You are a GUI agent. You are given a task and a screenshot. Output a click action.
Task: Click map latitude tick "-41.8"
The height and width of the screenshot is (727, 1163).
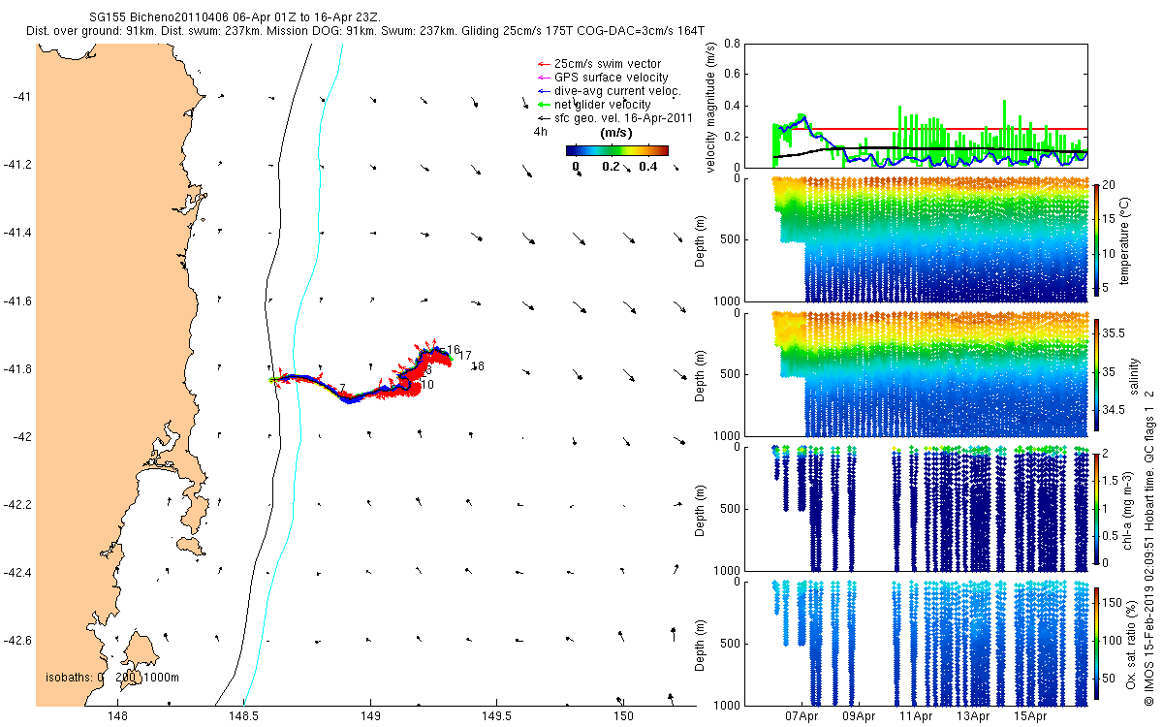(18, 369)
